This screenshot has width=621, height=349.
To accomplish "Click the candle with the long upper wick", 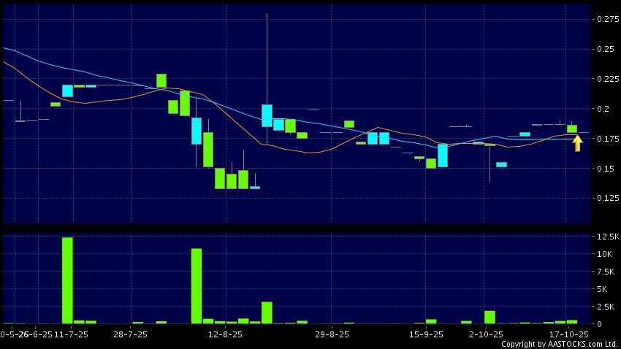I will point(267,115).
